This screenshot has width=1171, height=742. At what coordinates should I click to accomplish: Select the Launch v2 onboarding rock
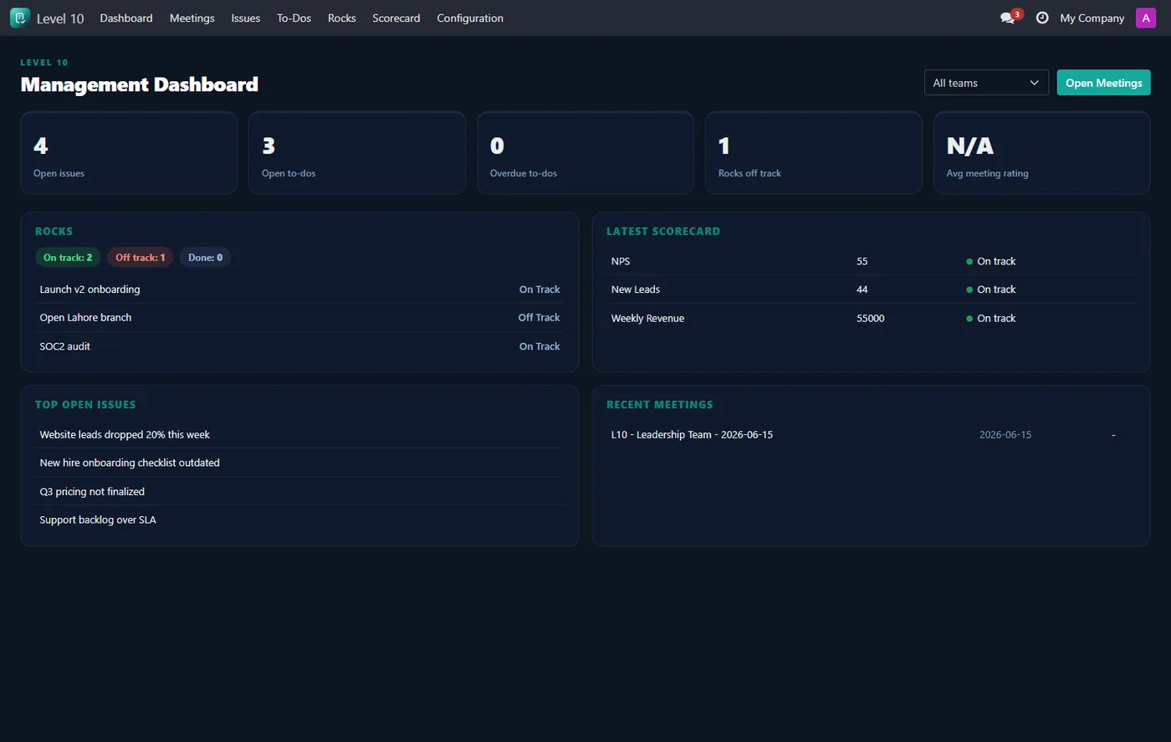pyautogui.click(x=299, y=289)
